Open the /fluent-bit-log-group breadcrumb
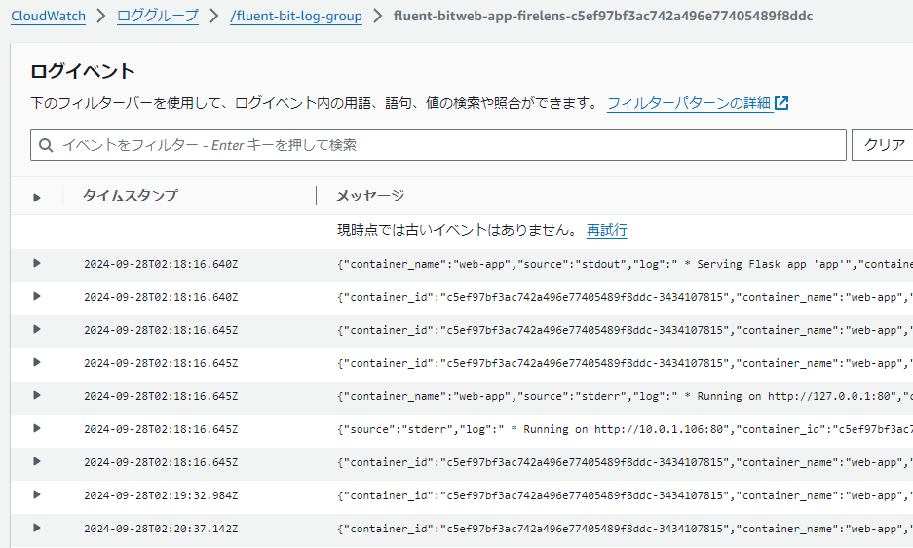The image size is (913, 548). click(x=296, y=16)
